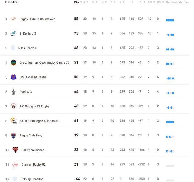
Task: Click Courbevoie's last matches indicator dots
Action: 170,20
